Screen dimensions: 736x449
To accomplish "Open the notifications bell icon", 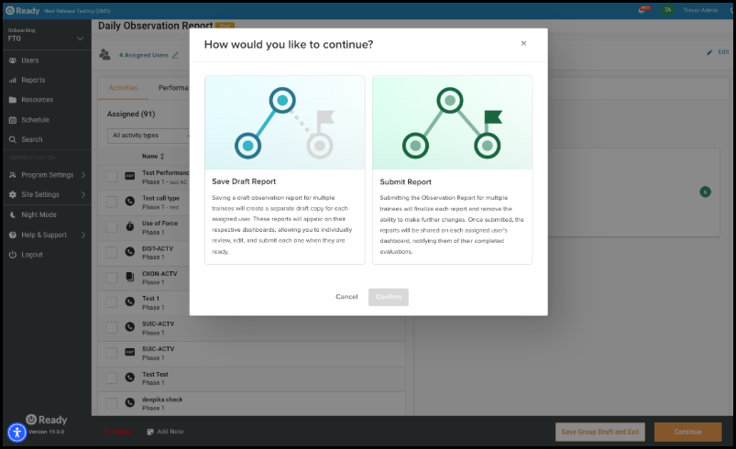I will (642, 10).
